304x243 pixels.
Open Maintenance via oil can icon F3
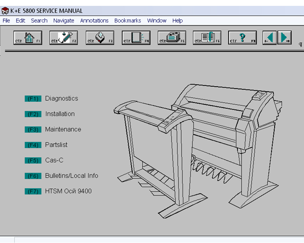tap(100, 37)
